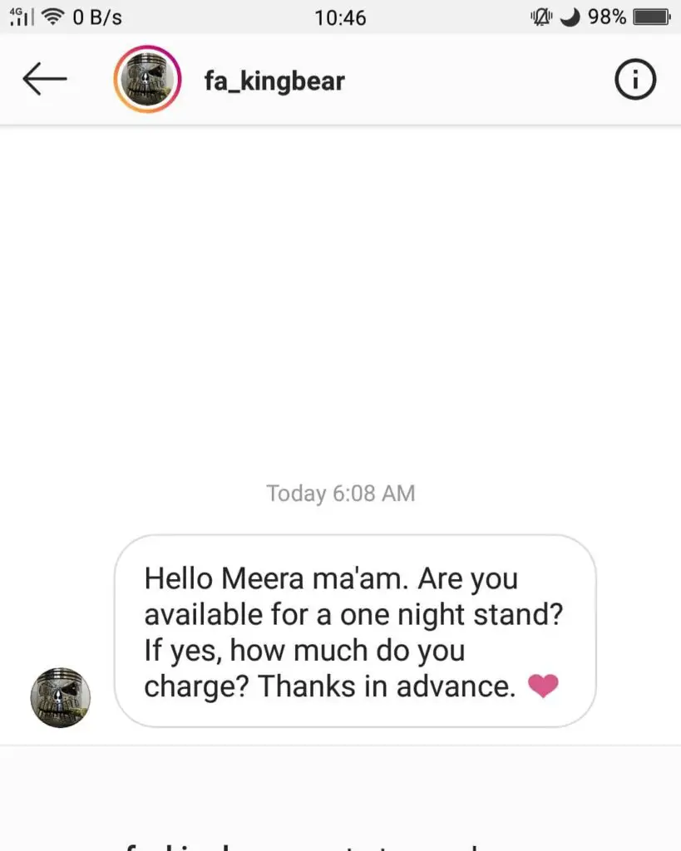Tap the pink heart emoji in message

543,686
